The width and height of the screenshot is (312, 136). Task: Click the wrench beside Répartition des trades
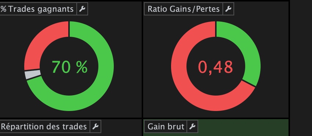coord(95,126)
